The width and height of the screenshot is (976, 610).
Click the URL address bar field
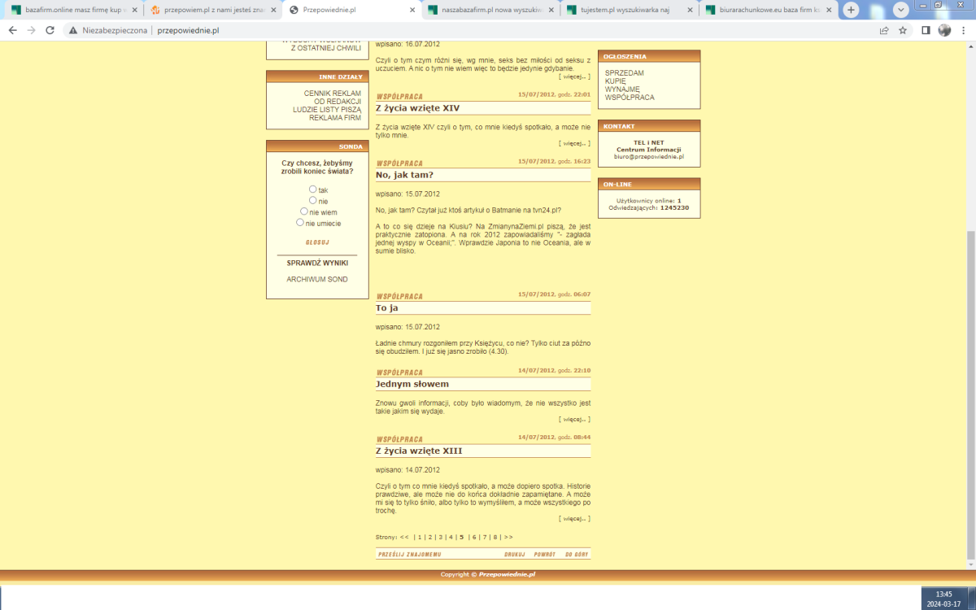click(x=488, y=30)
